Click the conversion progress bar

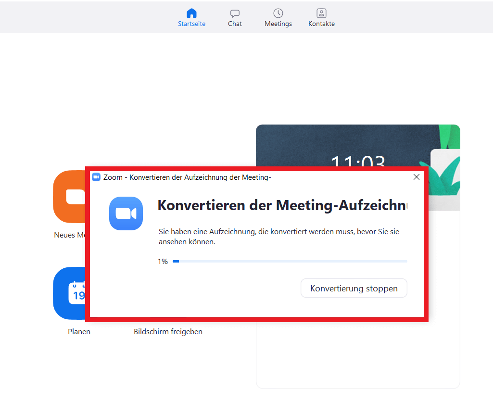click(x=290, y=261)
